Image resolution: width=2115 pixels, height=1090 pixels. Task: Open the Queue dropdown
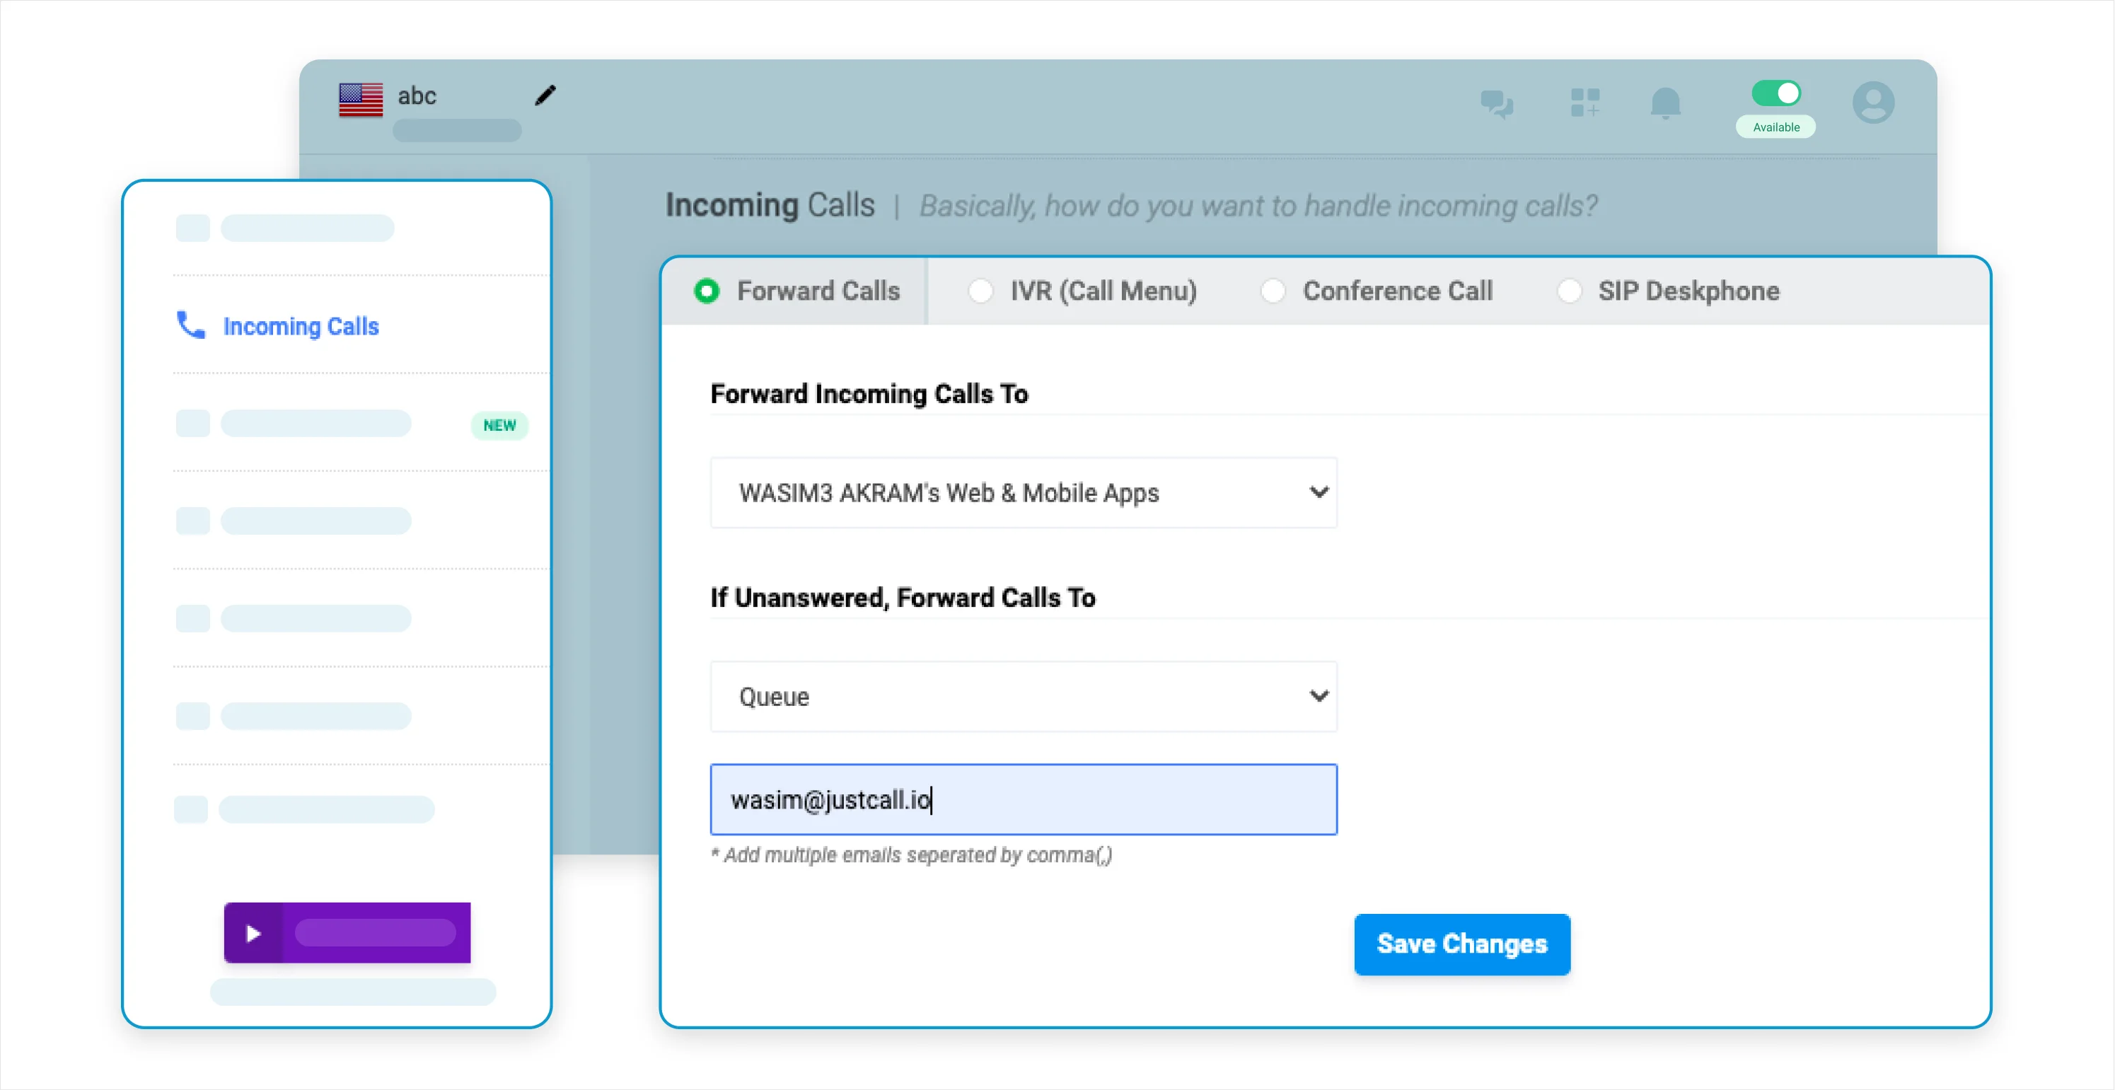click(1023, 697)
